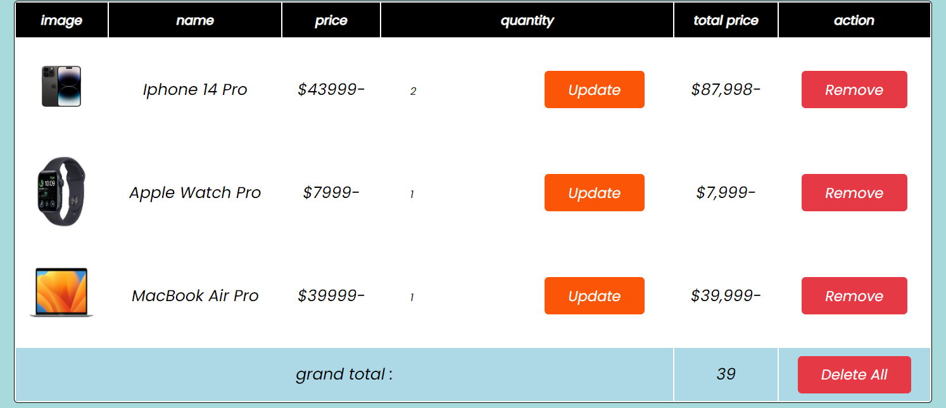Click the quantity column header
Viewport: 946px width, 408px height.
(527, 20)
